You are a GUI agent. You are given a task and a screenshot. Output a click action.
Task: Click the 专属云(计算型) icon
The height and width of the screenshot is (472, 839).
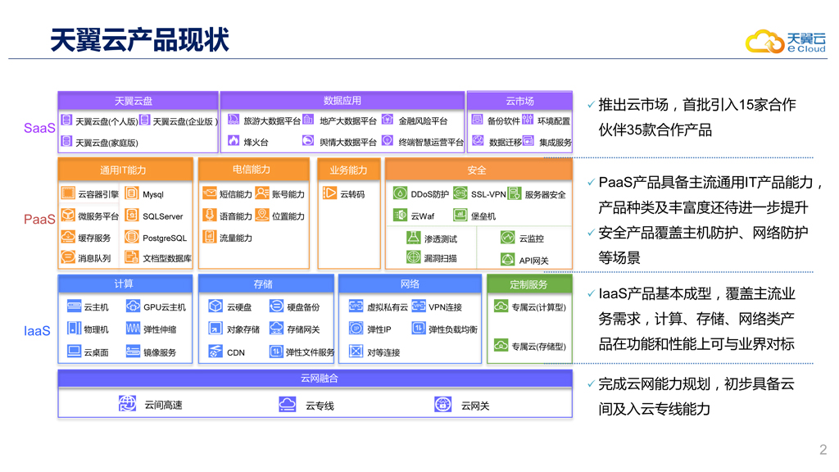pos(501,306)
